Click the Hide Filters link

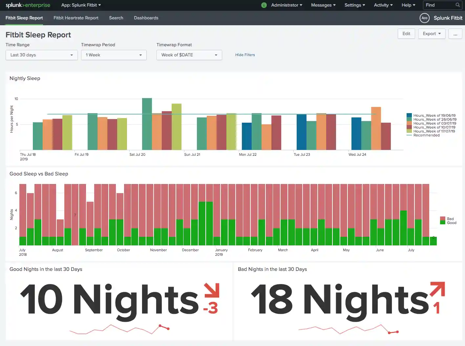click(x=245, y=55)
